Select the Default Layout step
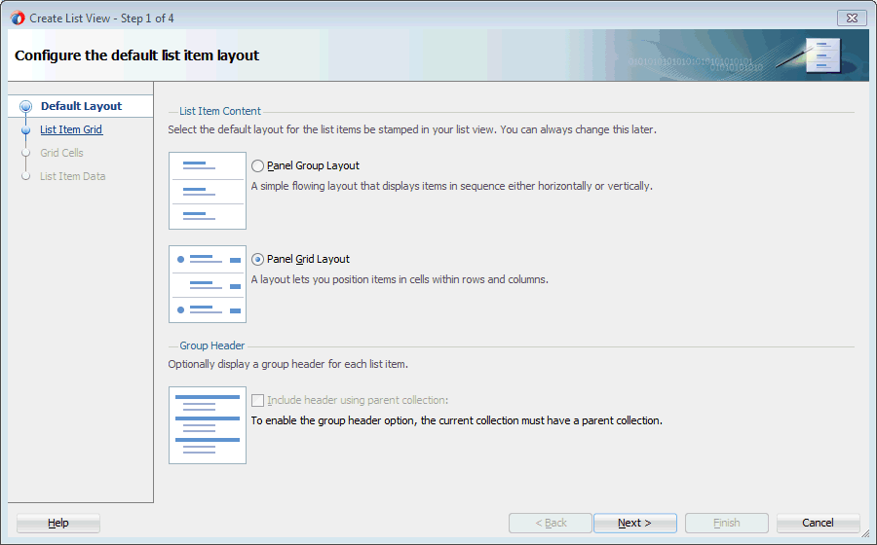The image size is (877, 545). [81, 106]
